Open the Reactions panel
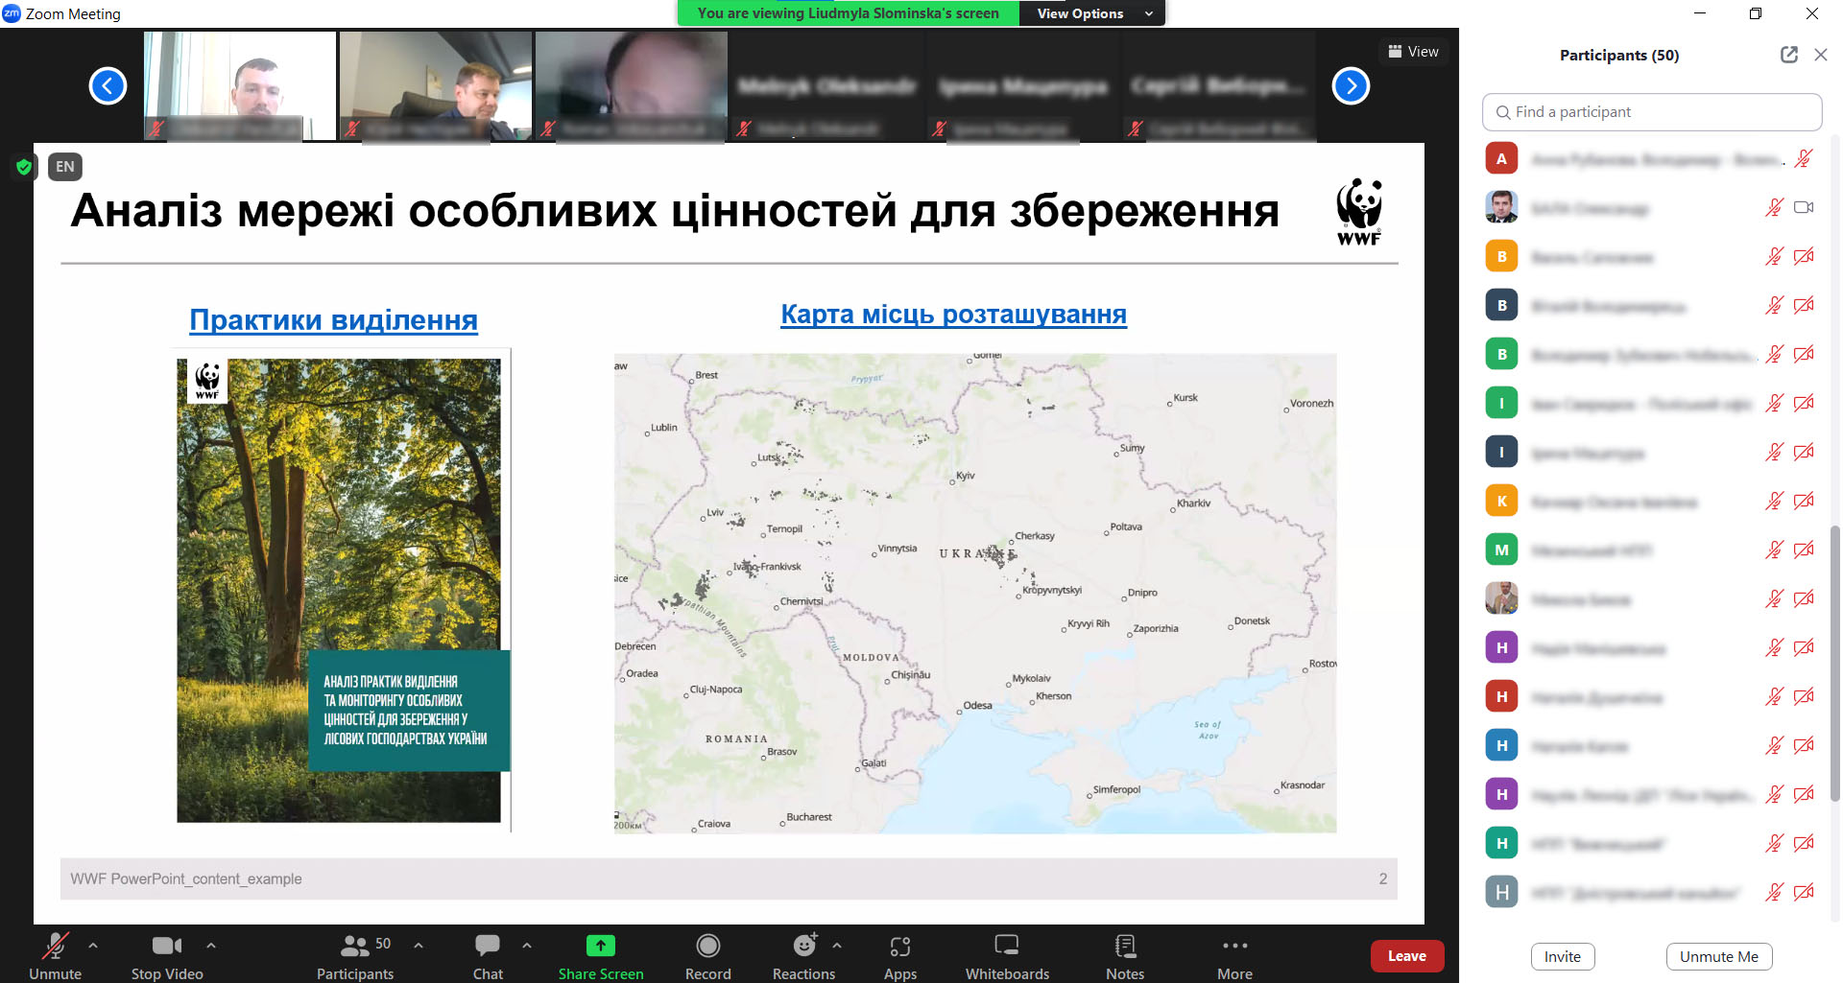1843x983 pixels. click(803, 955)
